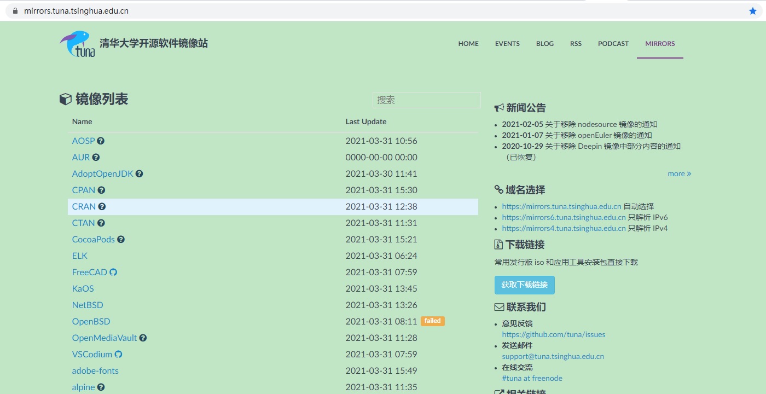Click the help icon beside OpenMediaVault
Viewport: 766px width, 394px height.
coord(143,338)
